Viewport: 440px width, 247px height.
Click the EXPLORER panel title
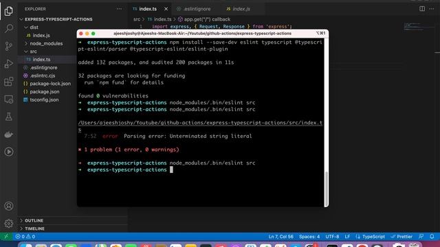tap(35, 9)
